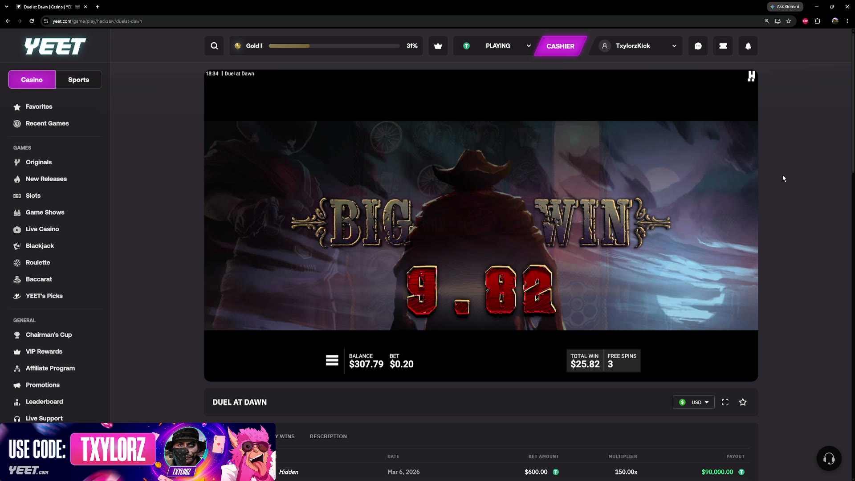Image resolution: width=855 pixels, height=481 pixels.
Task: Open the chat bubble icon
Action: (698, 46)
